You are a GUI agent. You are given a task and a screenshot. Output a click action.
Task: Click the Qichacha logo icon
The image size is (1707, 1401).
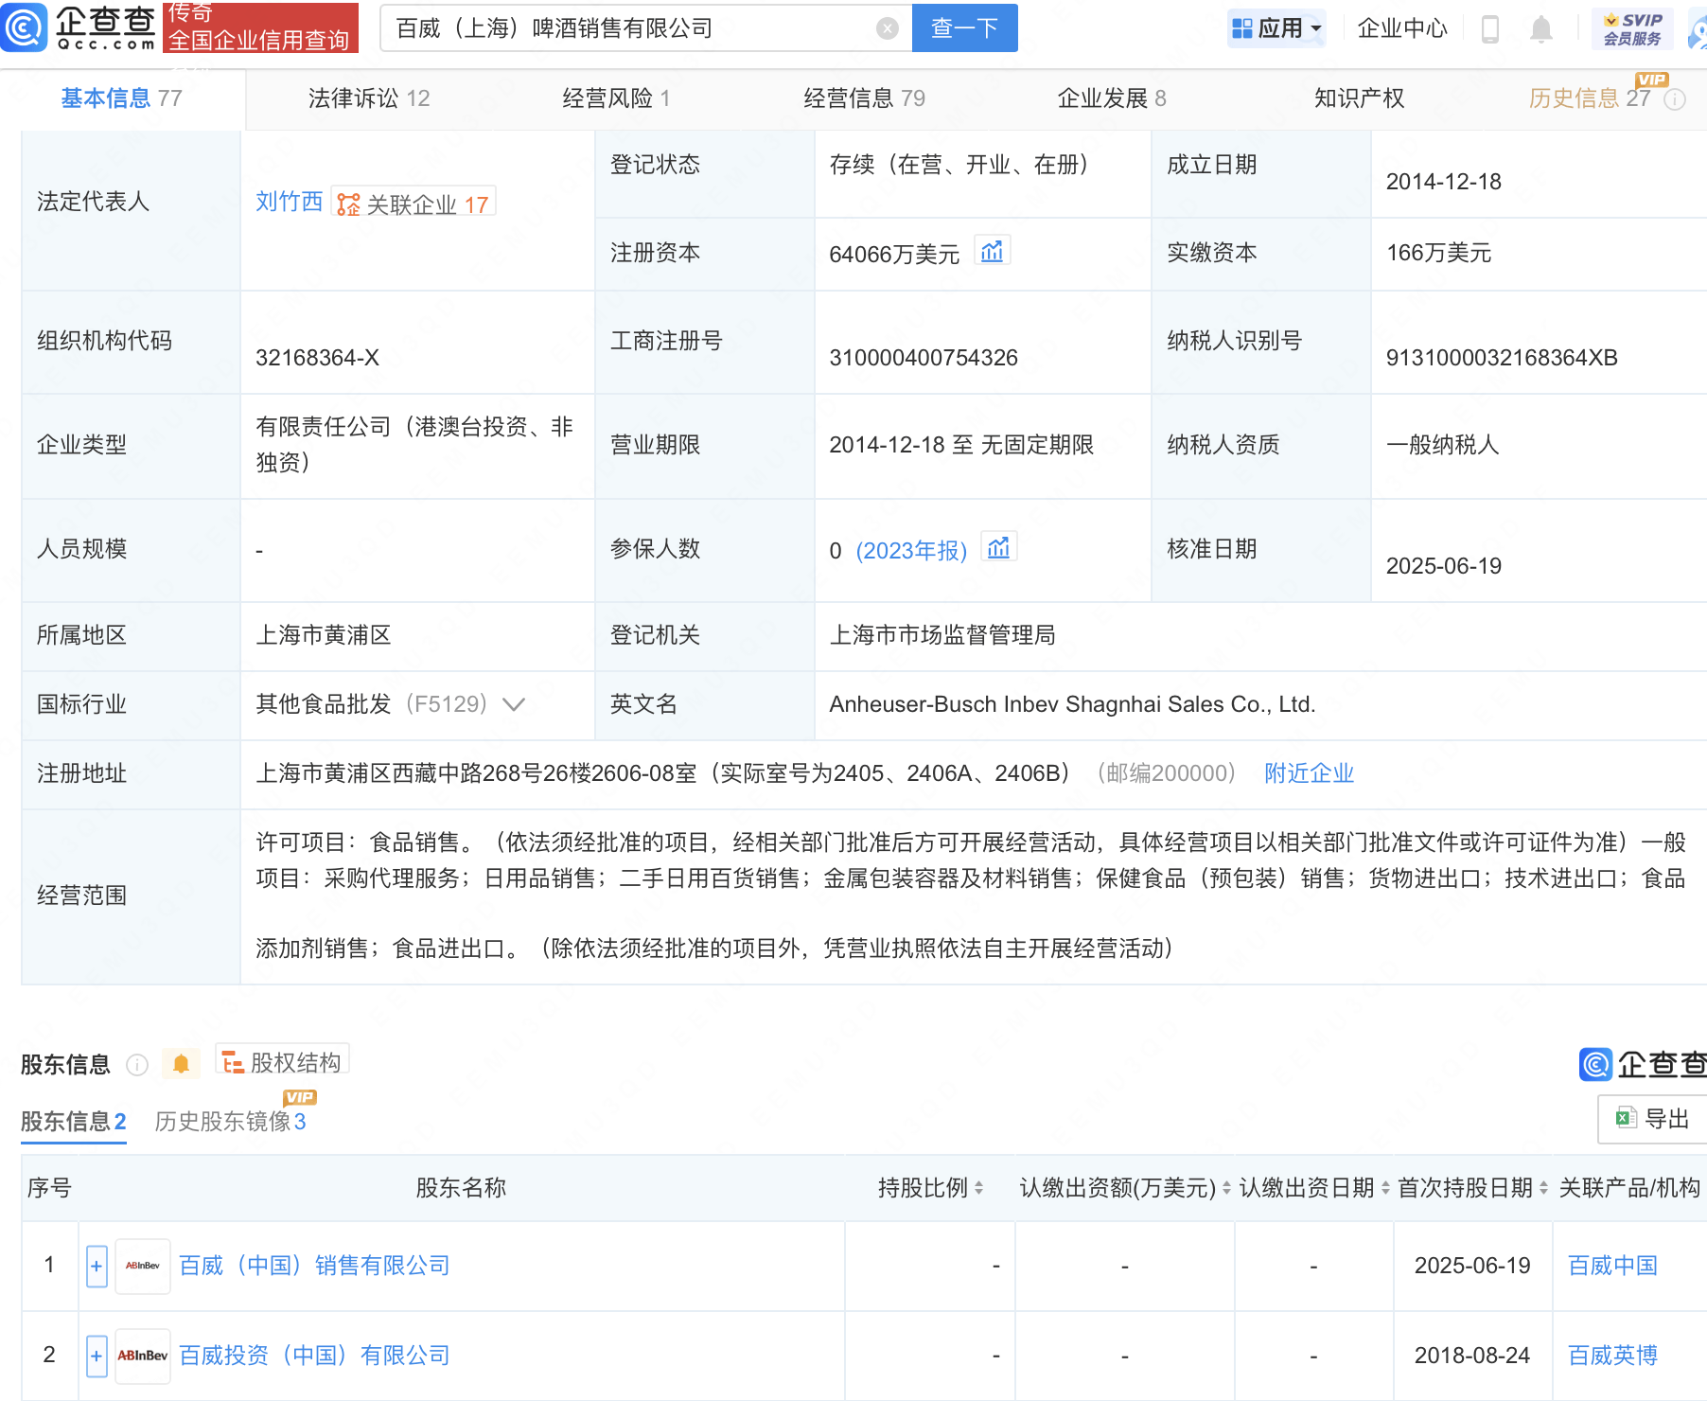coord(24,27)
